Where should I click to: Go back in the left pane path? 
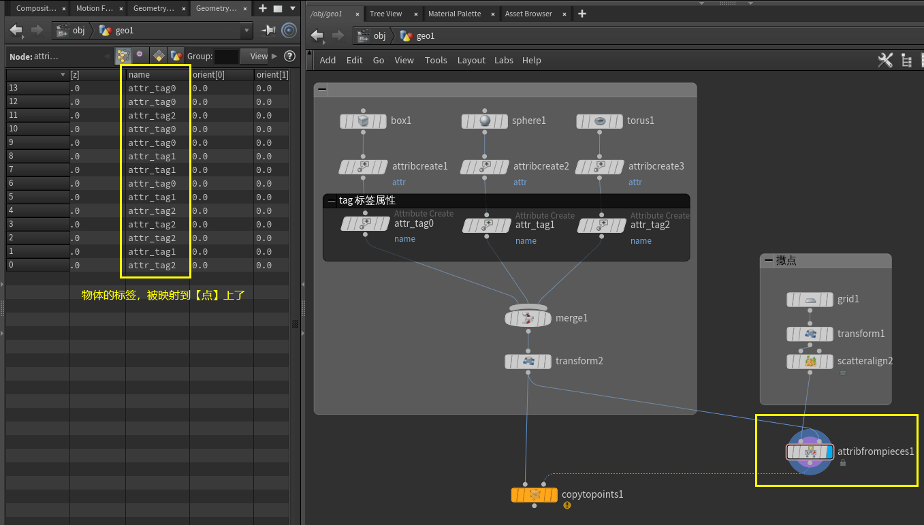coord(16,30)
